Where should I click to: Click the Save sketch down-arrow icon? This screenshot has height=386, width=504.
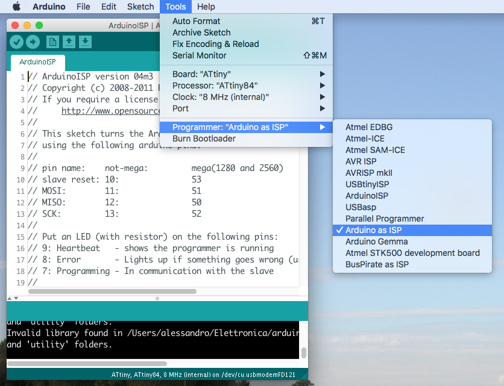pyautogui.click(x=86, y=42)
